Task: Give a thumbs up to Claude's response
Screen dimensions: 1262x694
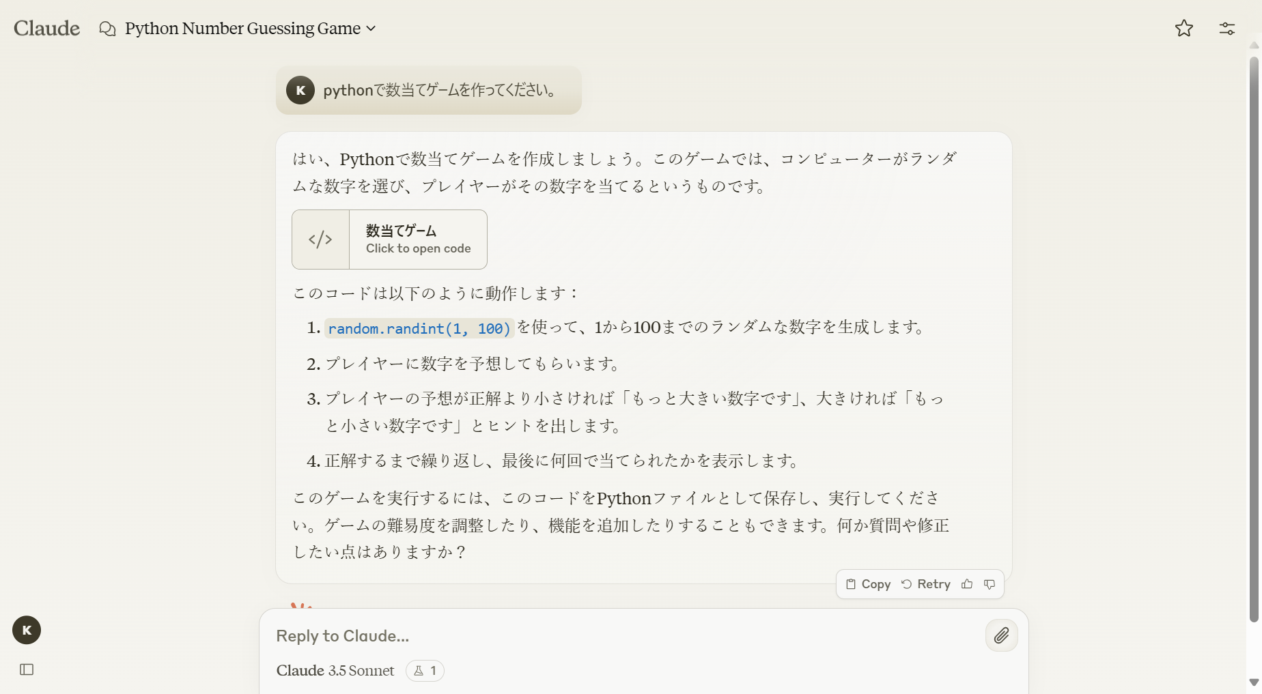Action: pyautogui.click(x=967, y=584)
